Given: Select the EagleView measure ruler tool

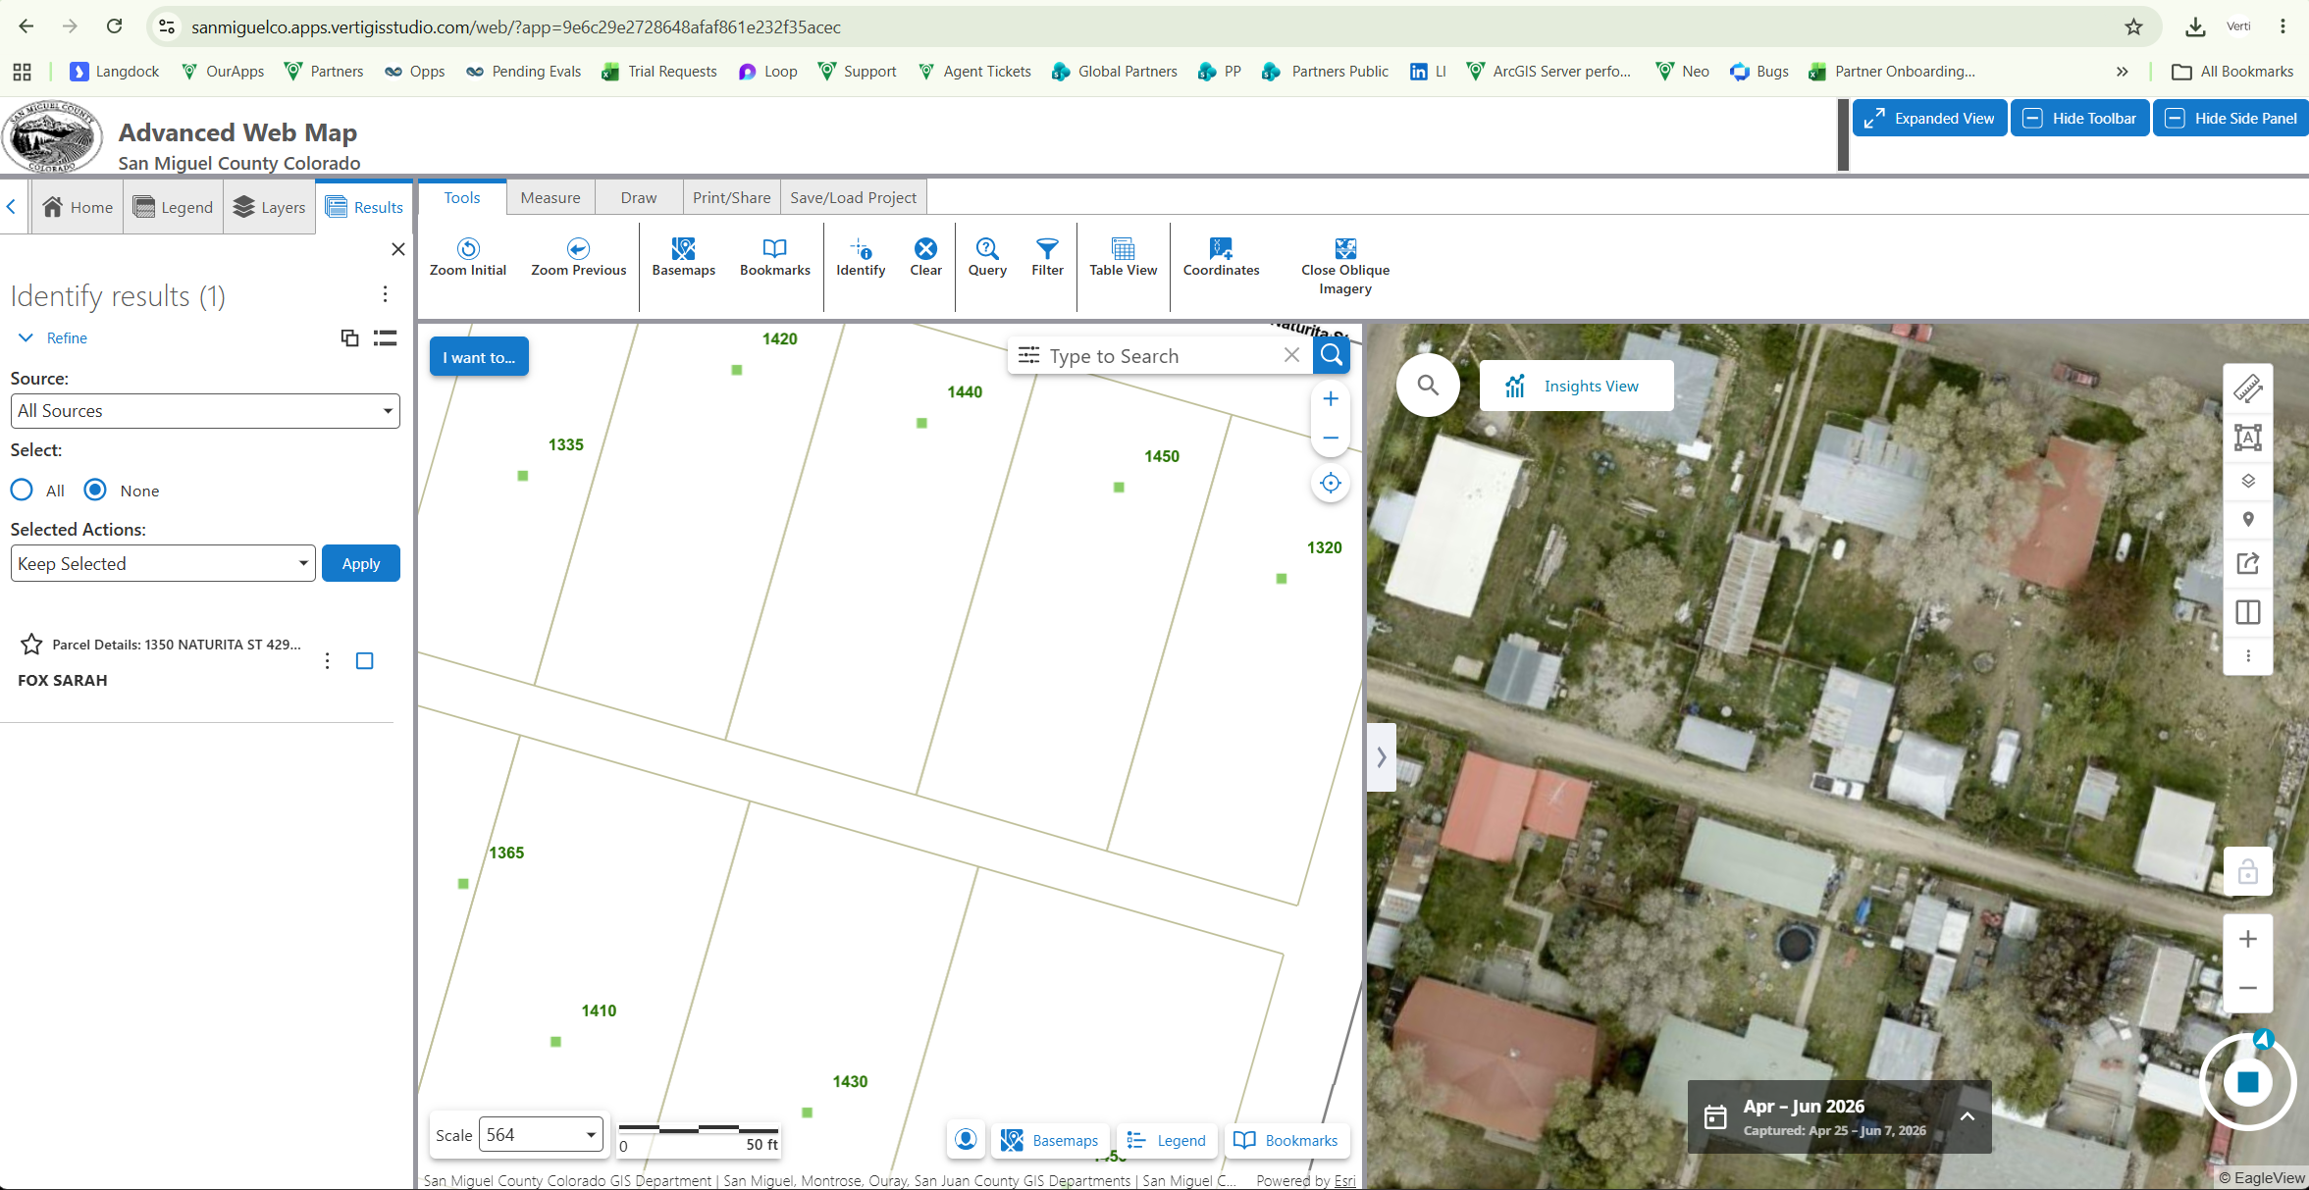Looking at the screenshot, I should point(2248,389).
